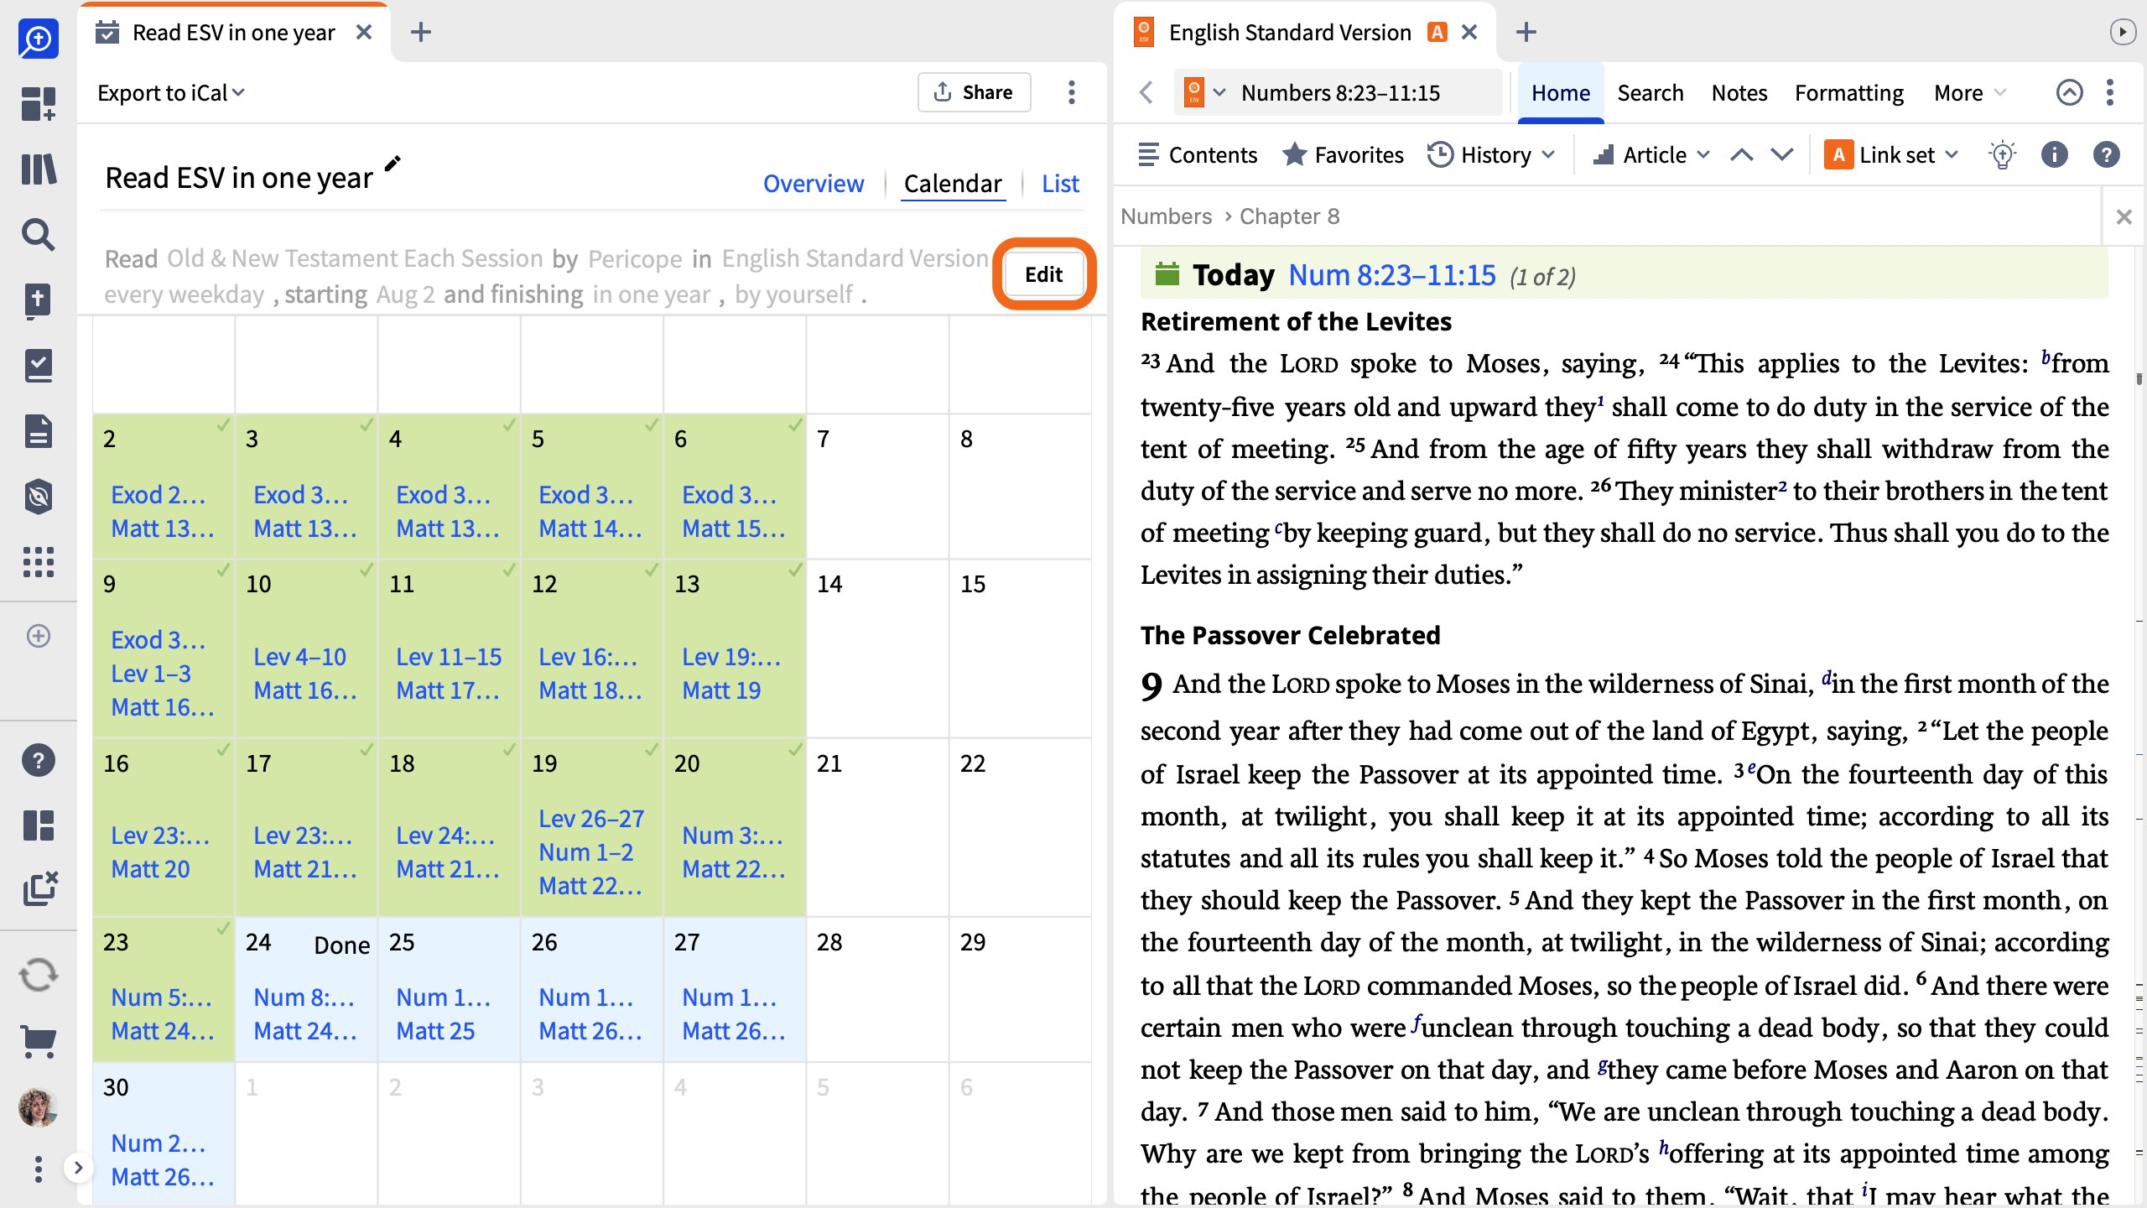
Task: Click next article down arrow
Action: click(1782, 155)
